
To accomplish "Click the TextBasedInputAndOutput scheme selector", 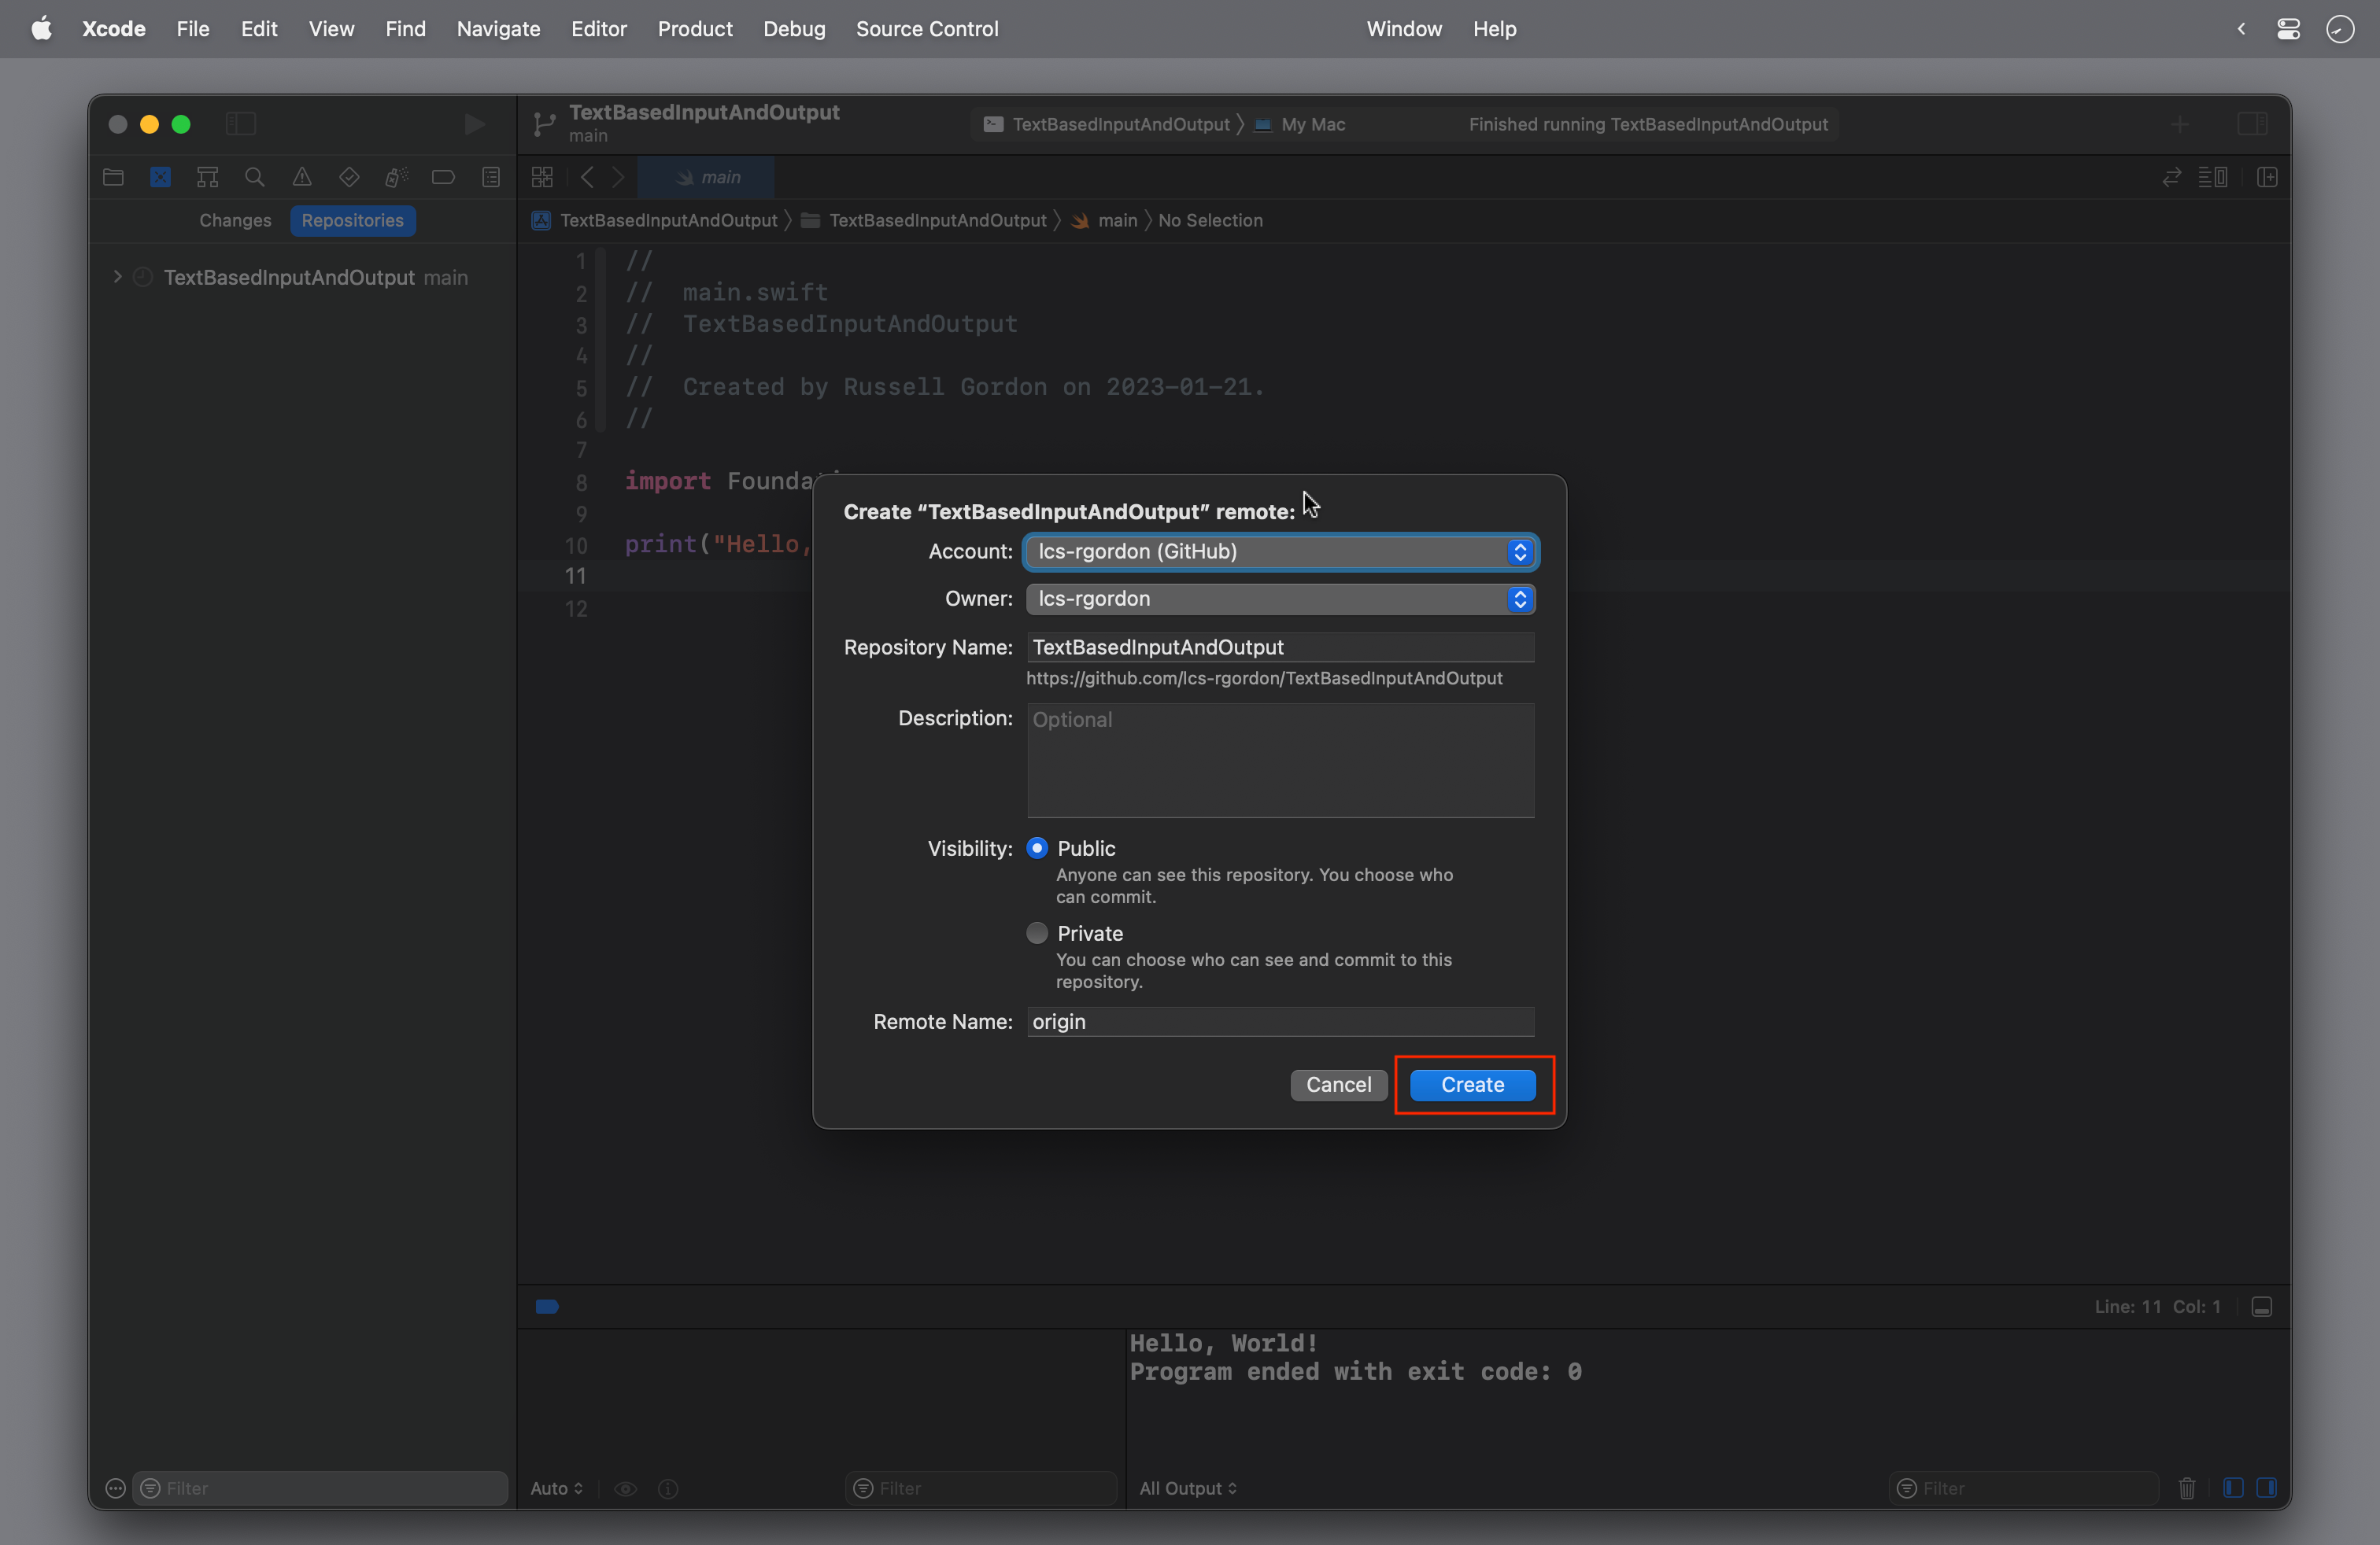I will (1107, 124).
